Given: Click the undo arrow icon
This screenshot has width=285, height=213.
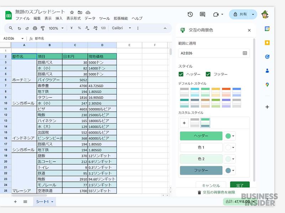Looking at the screenshot, I should click(x=19, y=28).
